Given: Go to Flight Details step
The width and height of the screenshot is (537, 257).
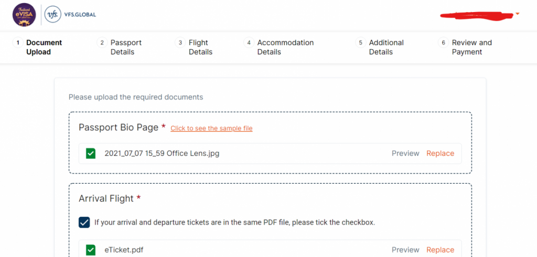Looking at the screenshot, I should [201, 47].
